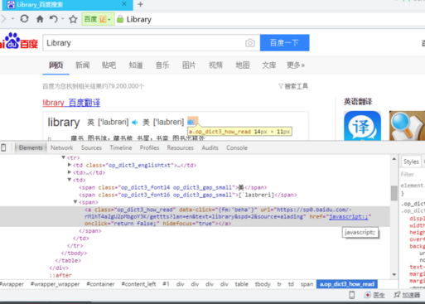This screenshot has height=304, width=425.
Task: Select #wrapper_wrapper in the breadcrumb bar
Action: coord(55,284)
